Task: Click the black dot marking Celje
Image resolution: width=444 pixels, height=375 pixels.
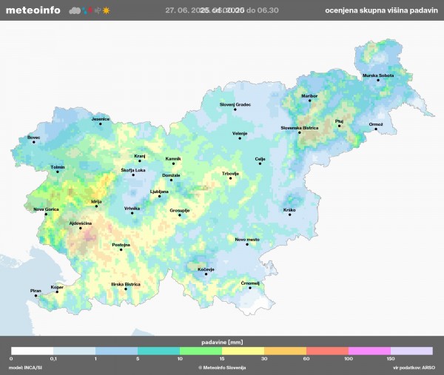Action: point(260,163)
